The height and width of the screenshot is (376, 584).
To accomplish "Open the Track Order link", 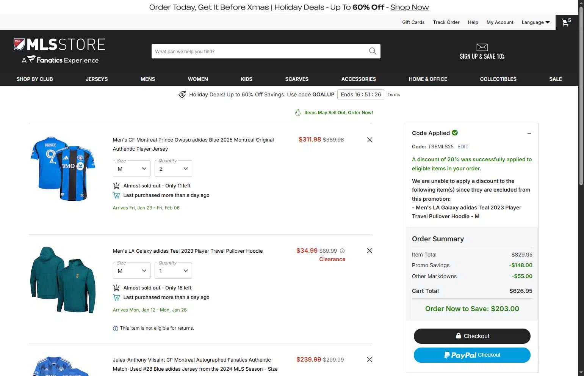I will coord(446,22).
